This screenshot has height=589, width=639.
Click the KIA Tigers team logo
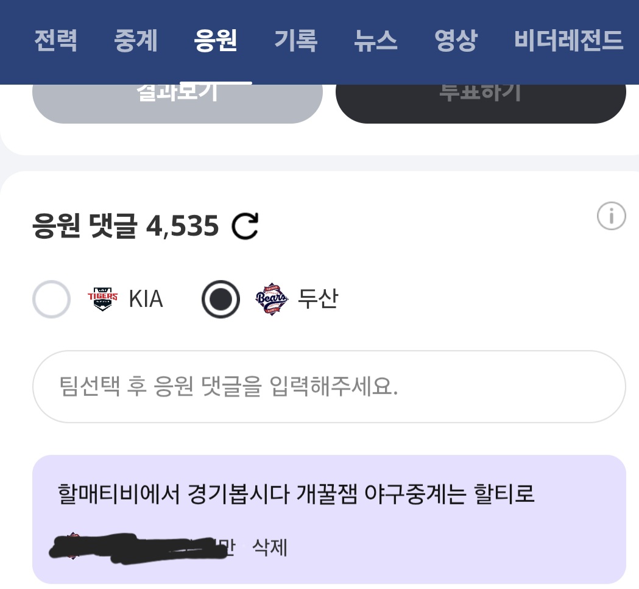pyautogui.click(x=103, y=299)
